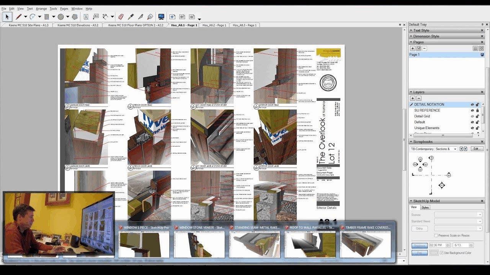Select the arrow Select tool
The width and height of the screenshot is (490, 275).
click(8, 17)
